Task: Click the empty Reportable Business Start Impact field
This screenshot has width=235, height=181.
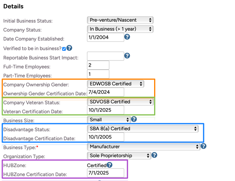Action: pyautogui.click(x=105, y=56)
